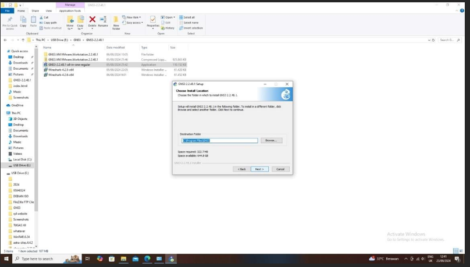Switch to the Home ribbon tab
The width and height of the screenshot is (470, 267).
pos(21,11)
